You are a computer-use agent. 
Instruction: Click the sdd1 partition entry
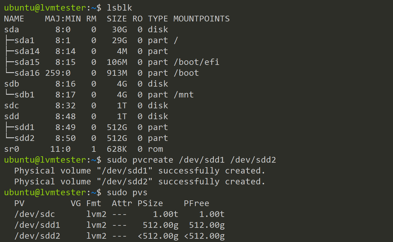[x=24, y=127]
